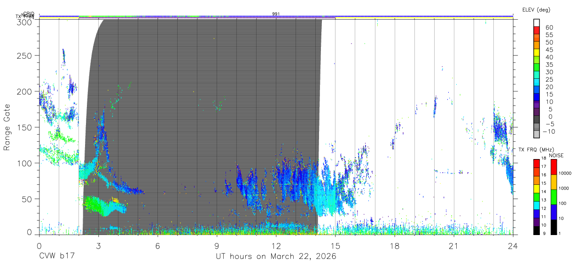Click the x-axis tick label '12'
This screenshot has width=577, height=266.
[276, 246]
